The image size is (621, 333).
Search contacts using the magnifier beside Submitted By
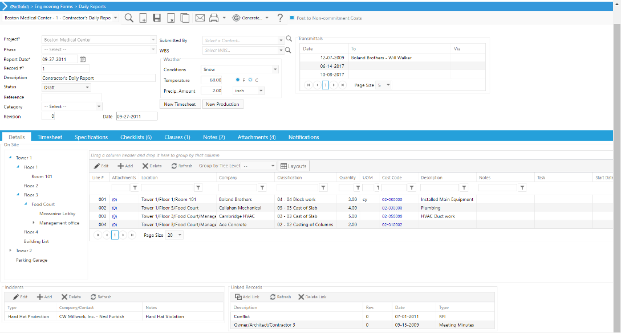coord(289,39)
